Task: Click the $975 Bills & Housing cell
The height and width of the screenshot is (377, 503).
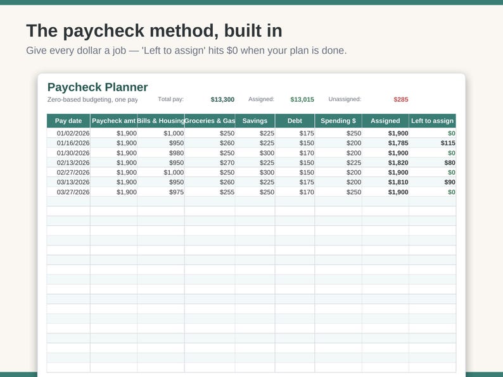Action: [x=161, y=192]
